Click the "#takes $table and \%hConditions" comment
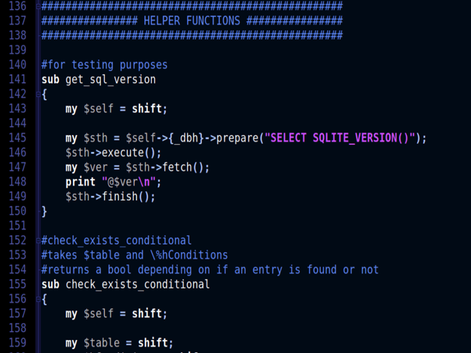Viewport: 471px width, 353px height. pos(134,255)
